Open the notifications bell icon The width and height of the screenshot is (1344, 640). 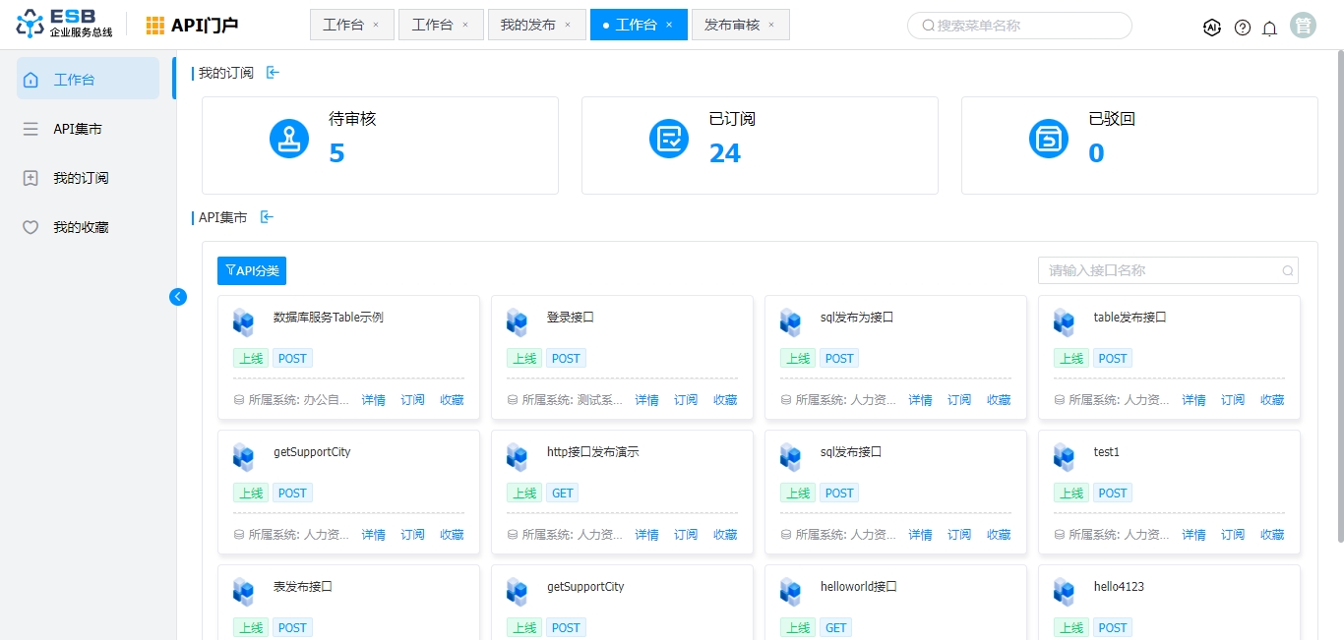(x=1269, y=28)
